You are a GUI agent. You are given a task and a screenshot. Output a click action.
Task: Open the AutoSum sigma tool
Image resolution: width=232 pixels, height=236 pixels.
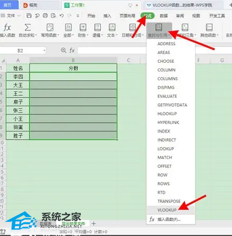pyautogui.click(x=27, y=27)
